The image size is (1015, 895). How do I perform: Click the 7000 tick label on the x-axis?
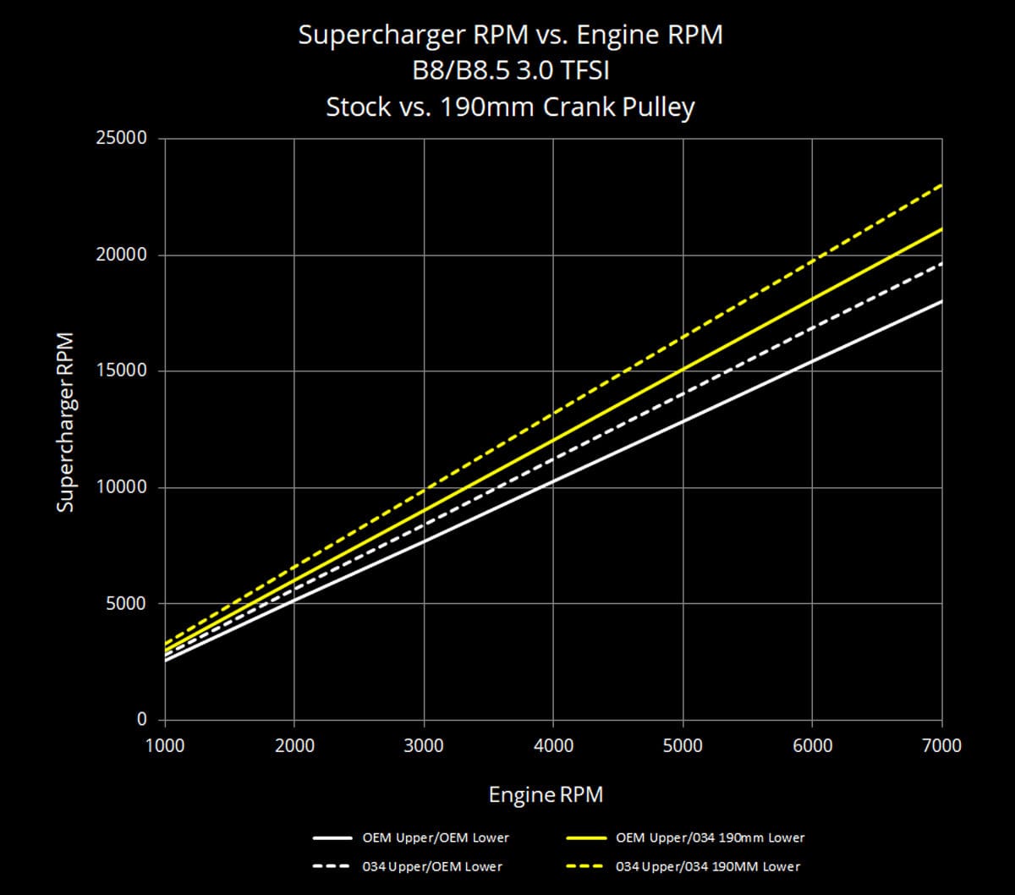click(x=941, y=745)
